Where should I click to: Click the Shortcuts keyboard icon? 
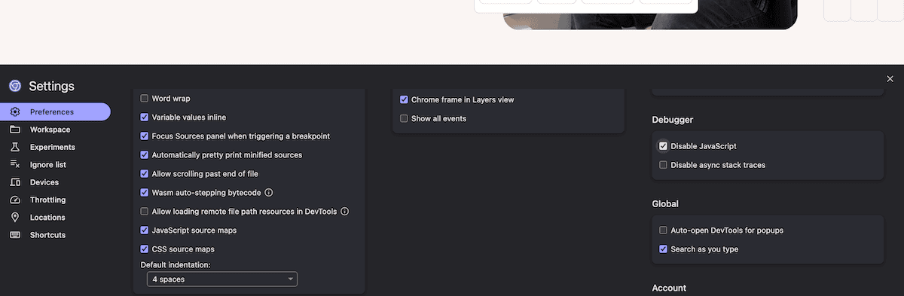pyautogui.click(x=14, y=235)
